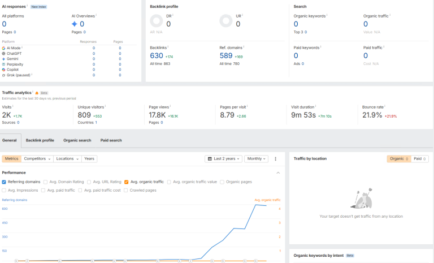Open the Locations dropdown
Viewport: 434px width, 263px height.
[67, 159]
